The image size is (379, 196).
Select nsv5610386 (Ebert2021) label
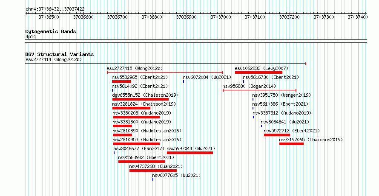pos(280,104)
